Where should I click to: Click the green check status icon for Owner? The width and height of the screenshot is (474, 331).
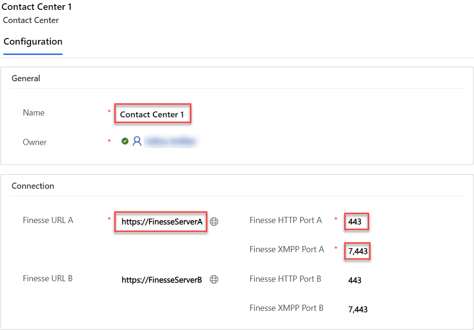[x=125, y=141]
